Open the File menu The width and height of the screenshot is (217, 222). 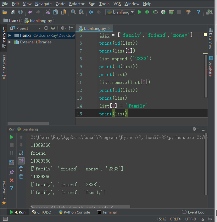pyautogui.click(x=5, y=4)
